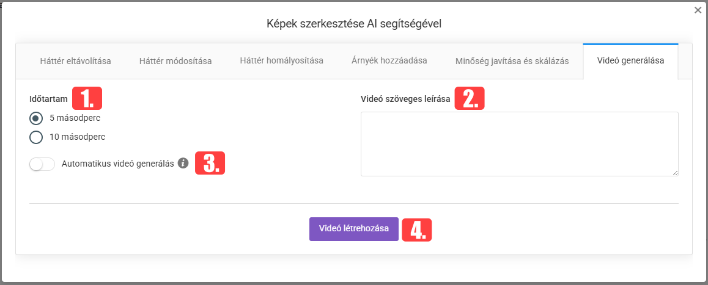Enable the Automatikus videó generálás switch
Image resolution: width=708 pixels, height=285 pixels.
coord(42,164)
